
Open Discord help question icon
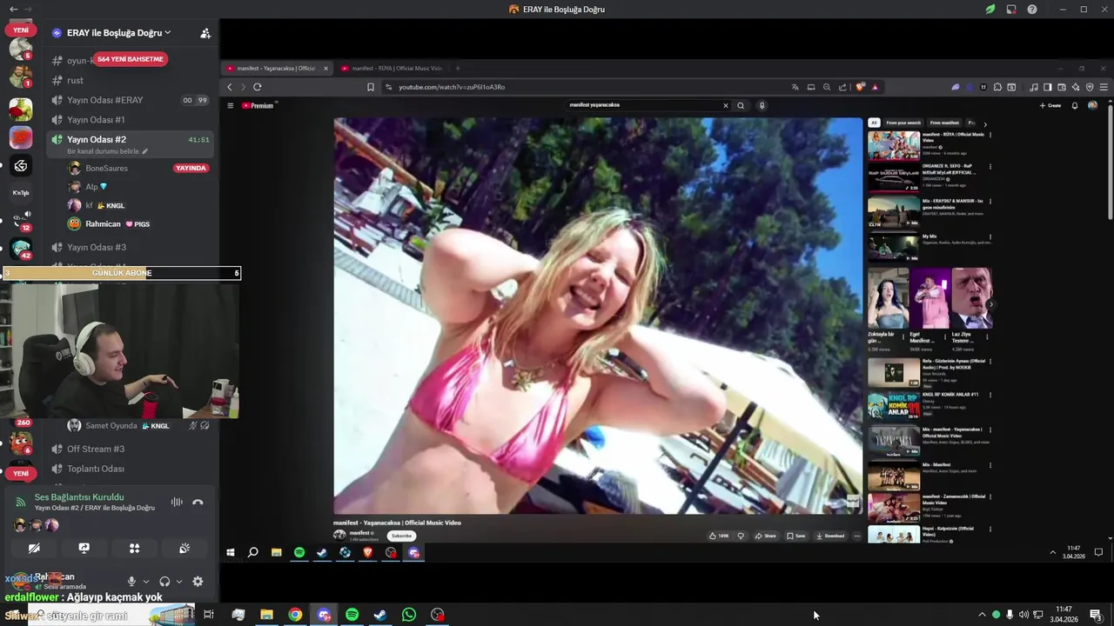1032,10
